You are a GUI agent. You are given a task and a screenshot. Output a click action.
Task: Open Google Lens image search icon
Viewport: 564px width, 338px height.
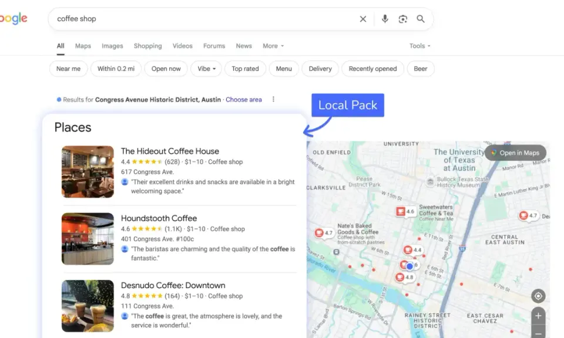click(x=403, y=19)
